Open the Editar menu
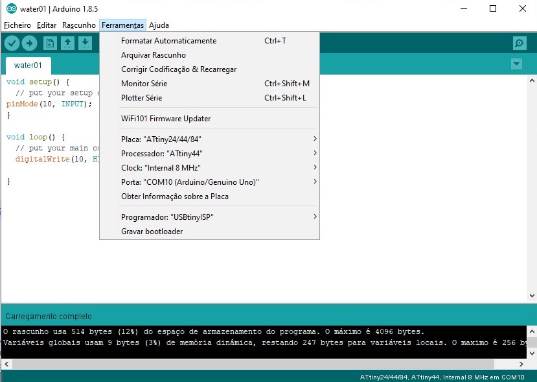Image resolution: width=537 pixels, height=382 pixels. pyautogui.click(x=47, y=25)
